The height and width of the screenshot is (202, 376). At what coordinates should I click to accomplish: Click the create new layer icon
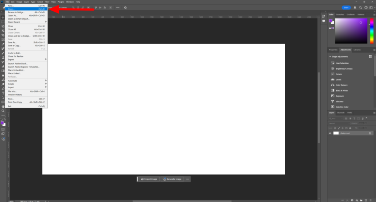pyautogui.click(x=366, y=200)
